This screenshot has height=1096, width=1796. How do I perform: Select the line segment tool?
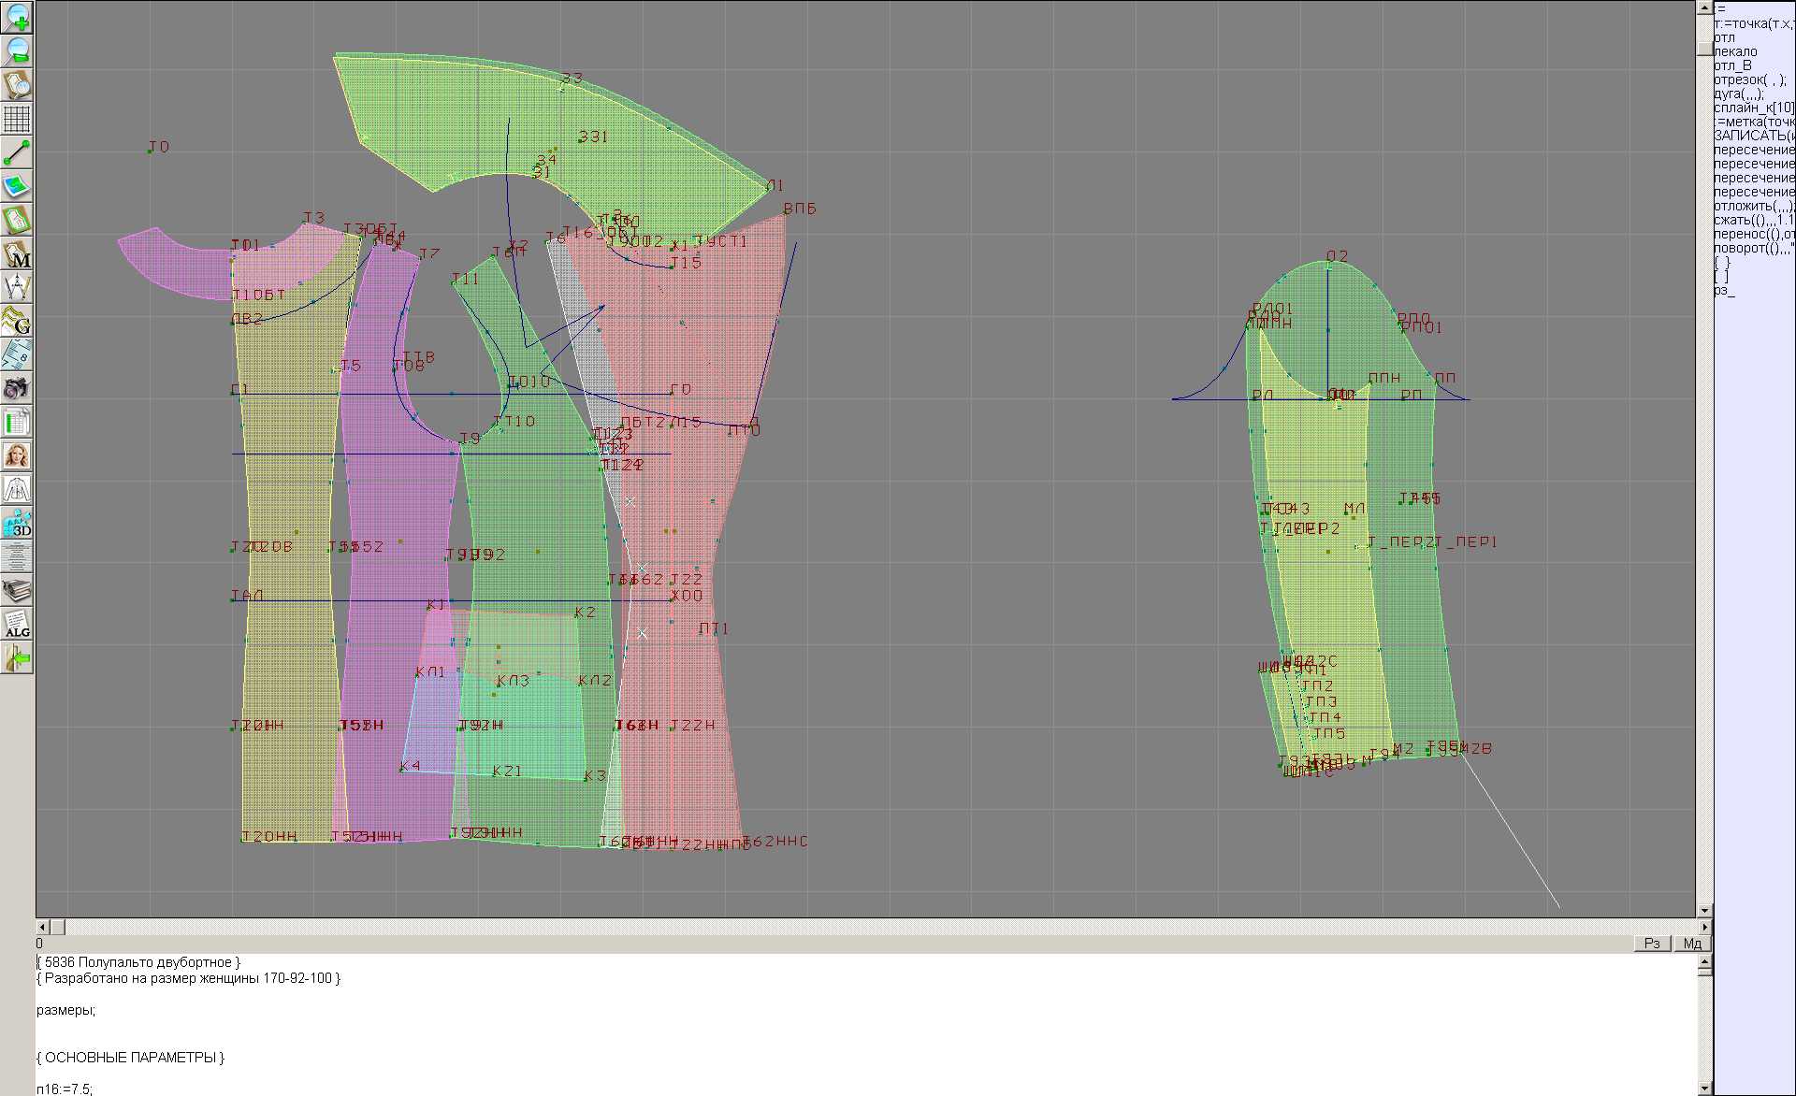17,152
